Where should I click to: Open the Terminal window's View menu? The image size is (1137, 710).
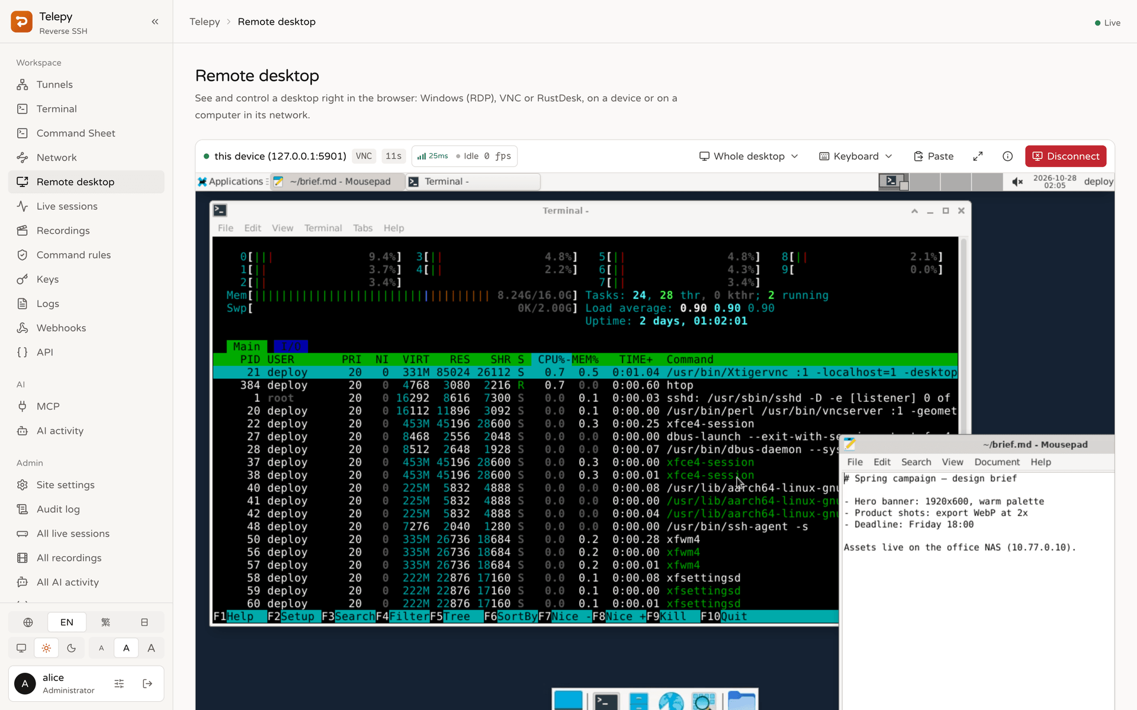(x=282, y=228)
